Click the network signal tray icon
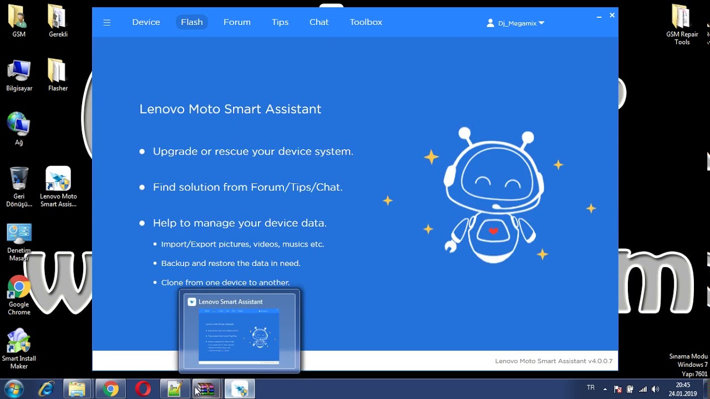710x399 pixels. pos(643,389)
